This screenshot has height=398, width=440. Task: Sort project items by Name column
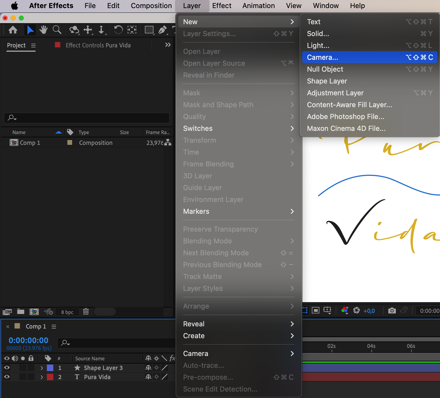pyautogui.click(x=19, y=132)
